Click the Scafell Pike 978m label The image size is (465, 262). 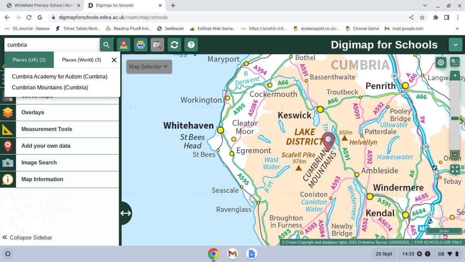click(298, 158)
